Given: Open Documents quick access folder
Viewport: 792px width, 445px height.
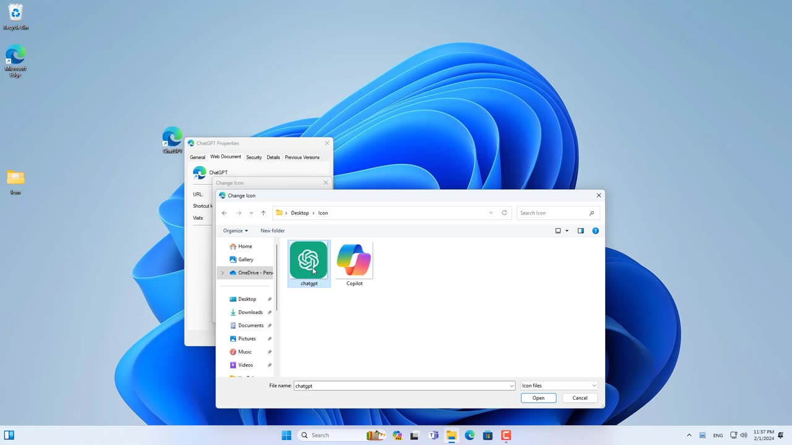Looking at the screenshot, I should [251, 326].
